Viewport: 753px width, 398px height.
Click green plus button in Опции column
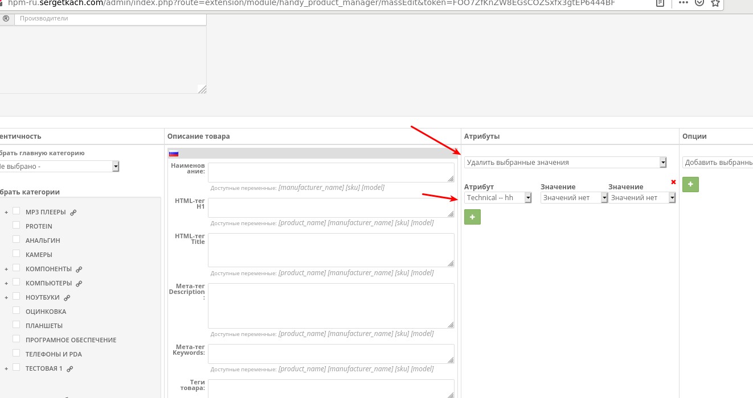click(690, 184)
